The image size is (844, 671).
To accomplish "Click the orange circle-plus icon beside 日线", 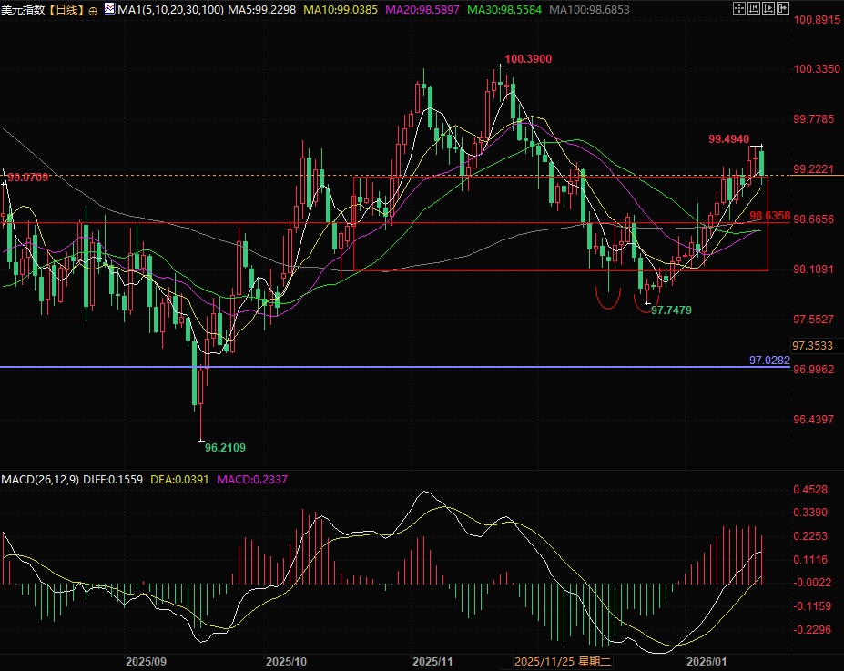I will [93, 11].
